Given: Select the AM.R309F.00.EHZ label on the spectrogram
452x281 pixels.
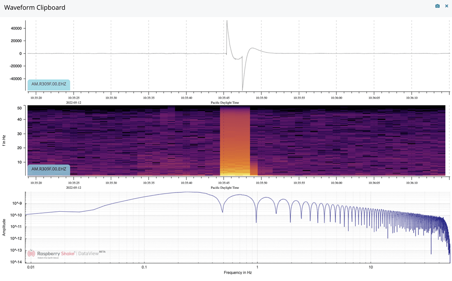Looking at the screenshot, I should coord(49,169).
